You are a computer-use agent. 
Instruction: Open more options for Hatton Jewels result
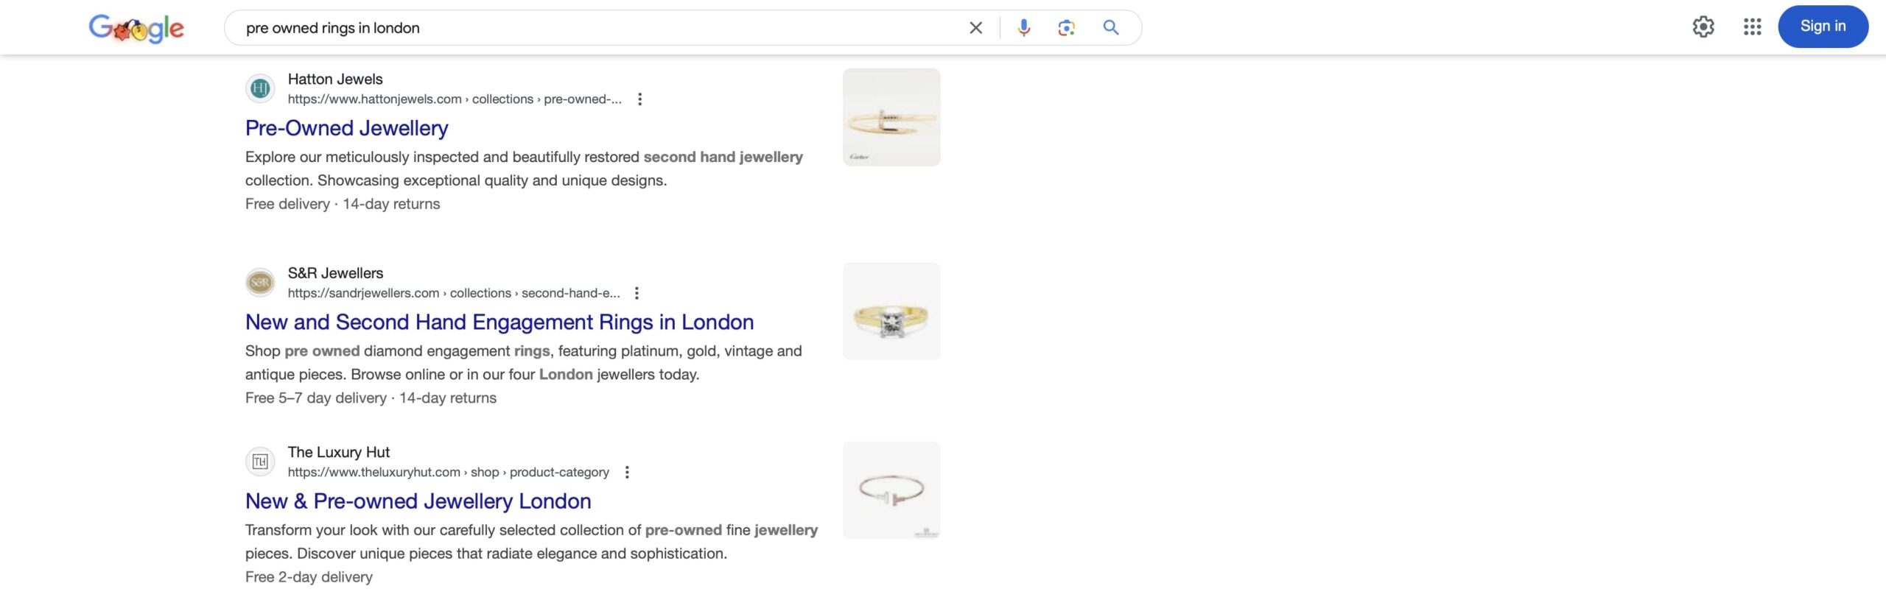pyautogui.click(x=639, y=98)
